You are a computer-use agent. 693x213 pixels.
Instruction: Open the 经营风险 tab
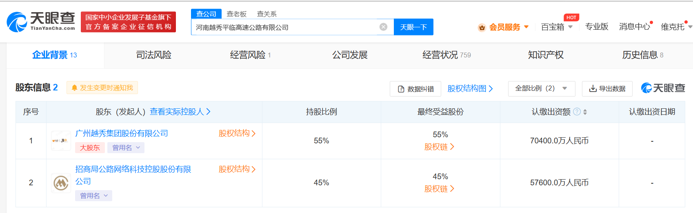[250, 55]
